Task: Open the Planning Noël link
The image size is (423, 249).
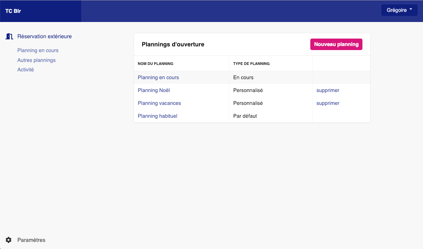Action: pos(154,90)
